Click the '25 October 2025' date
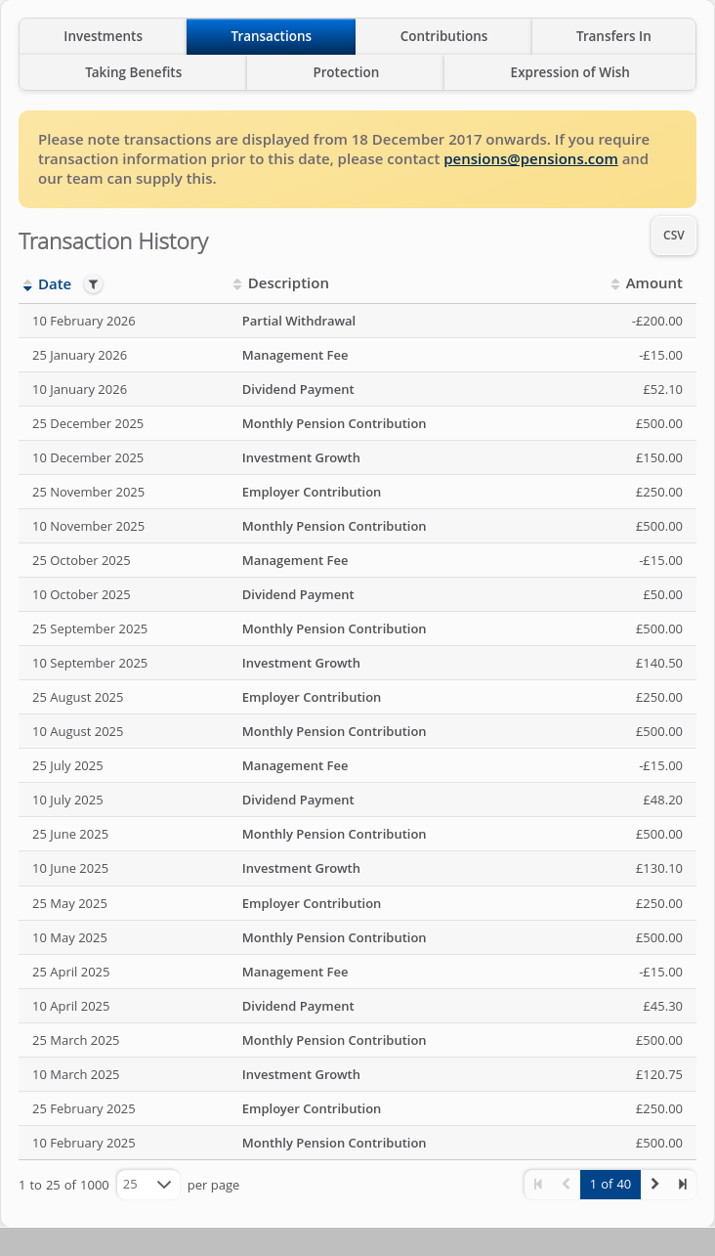Viewport: 715px width, 1256px height. coord(81,560)
